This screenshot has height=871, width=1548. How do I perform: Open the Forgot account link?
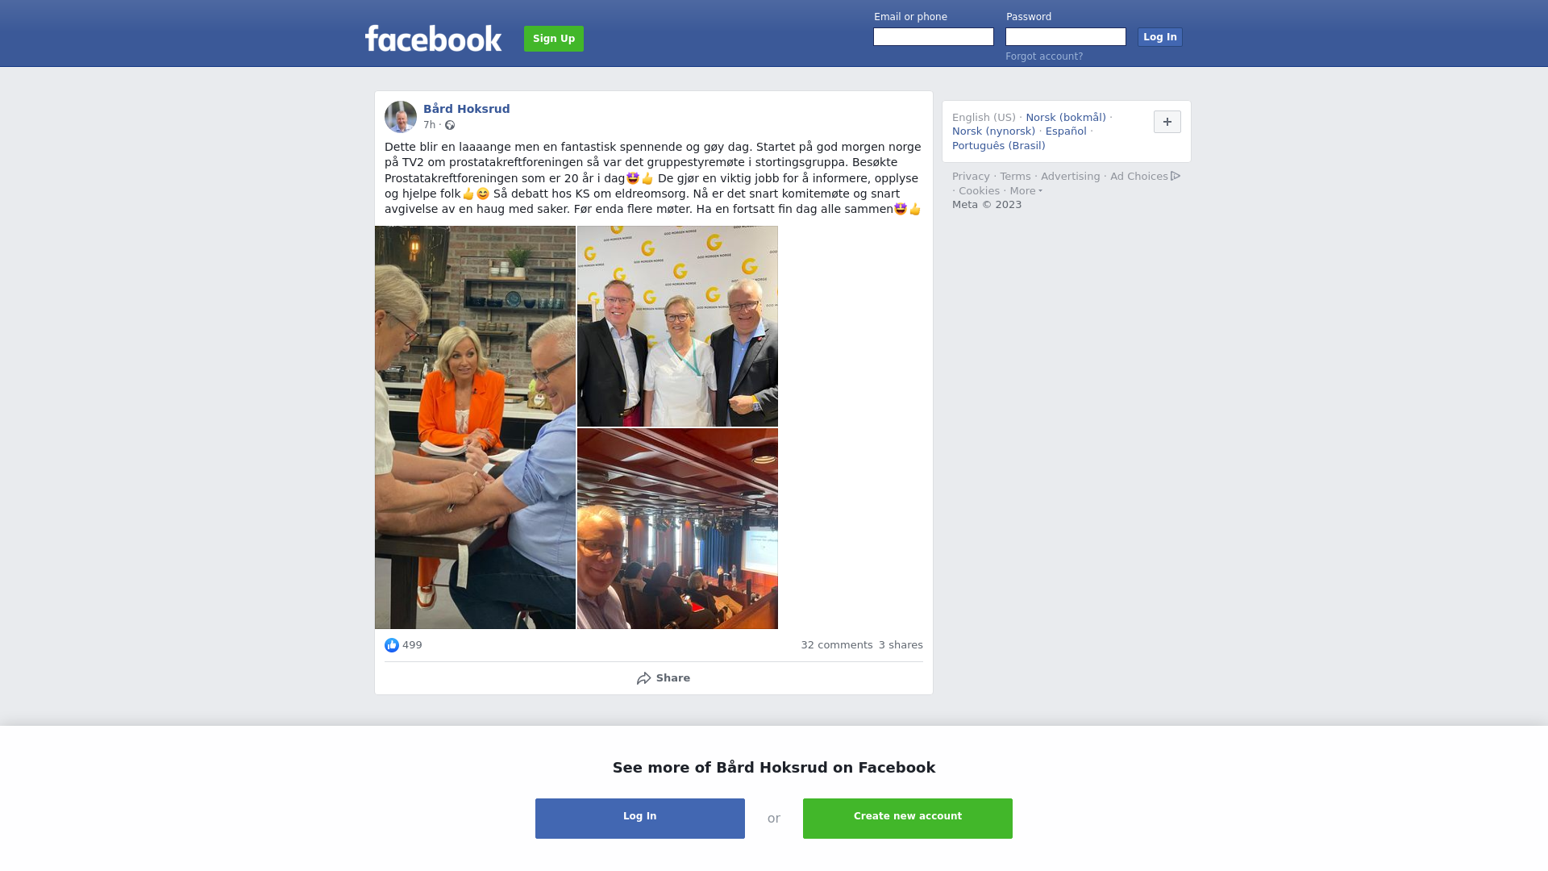(1044, 56)
